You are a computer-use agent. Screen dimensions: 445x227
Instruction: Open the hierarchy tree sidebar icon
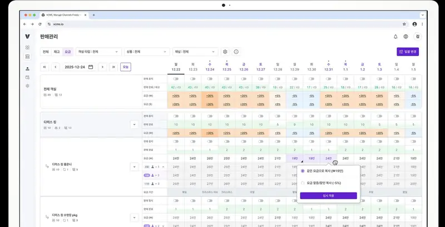(27, 69)
